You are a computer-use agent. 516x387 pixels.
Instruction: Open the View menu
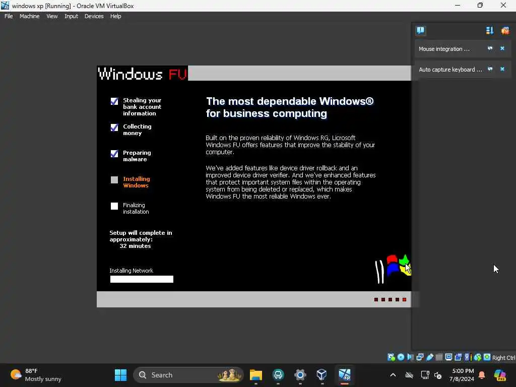52,16
